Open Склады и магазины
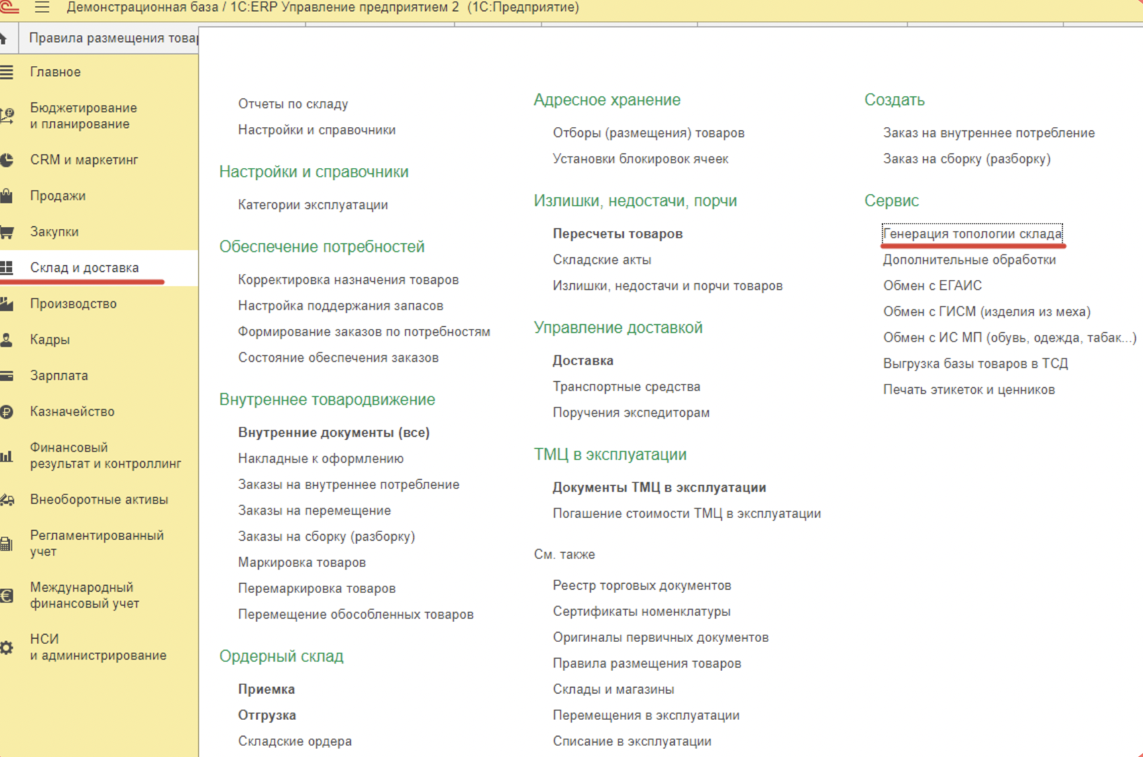This screenshot has height=757, width=1143. tap(613, 690)
